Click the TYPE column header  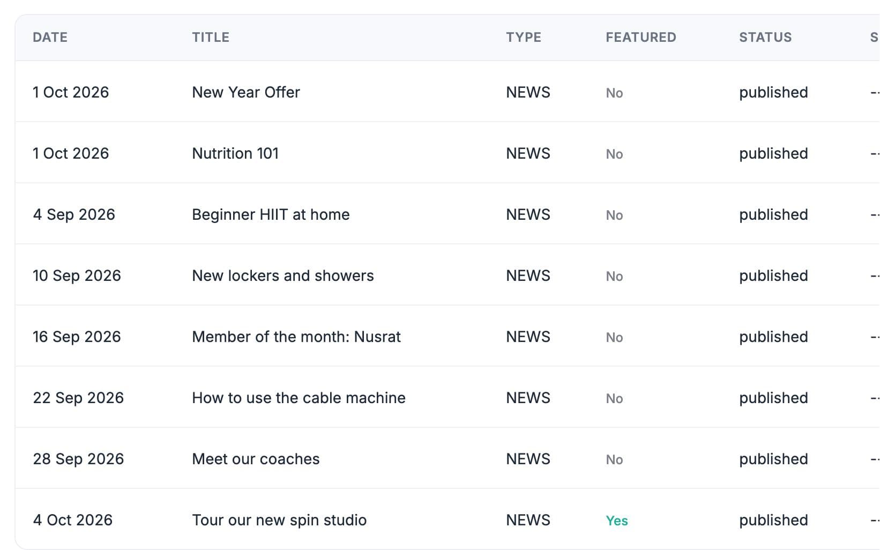[x=524, y=37]
